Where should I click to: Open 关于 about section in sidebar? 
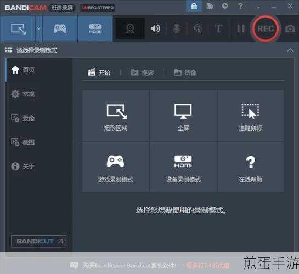click(23, 166)
